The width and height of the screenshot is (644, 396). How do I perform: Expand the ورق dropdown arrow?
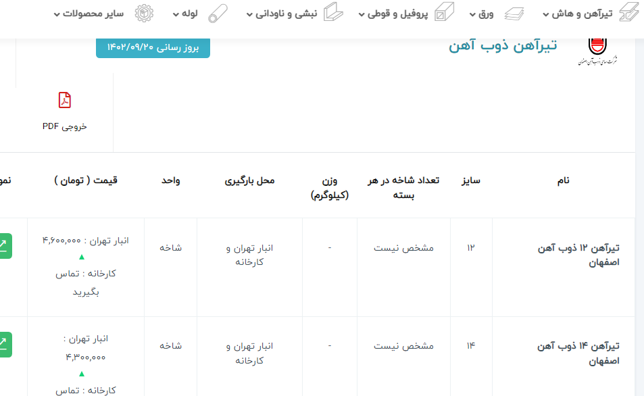pos(473,14)
